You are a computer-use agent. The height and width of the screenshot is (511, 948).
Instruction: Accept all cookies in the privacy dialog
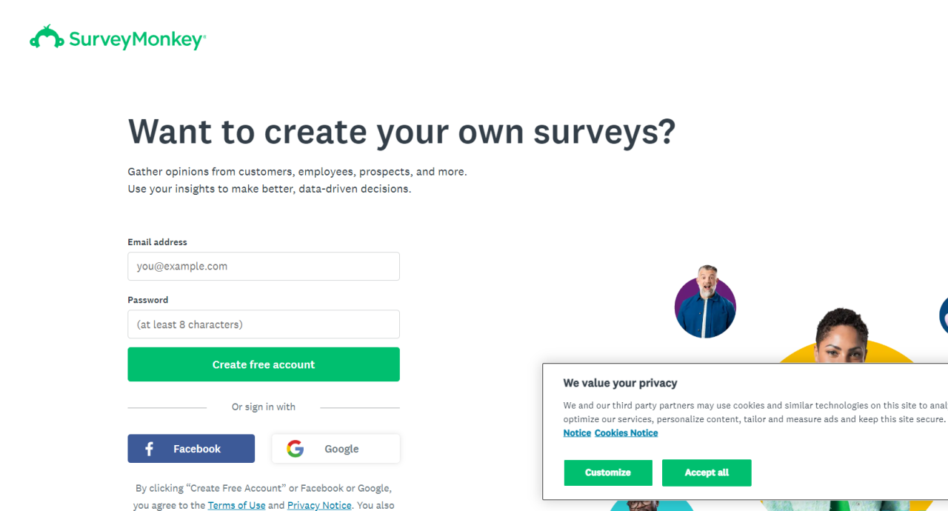(x=707, y=472)
